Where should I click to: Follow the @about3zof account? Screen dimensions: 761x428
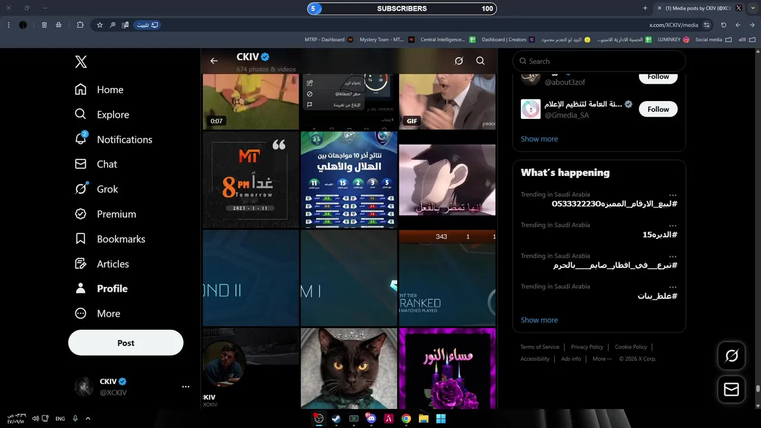click(658, 77)
